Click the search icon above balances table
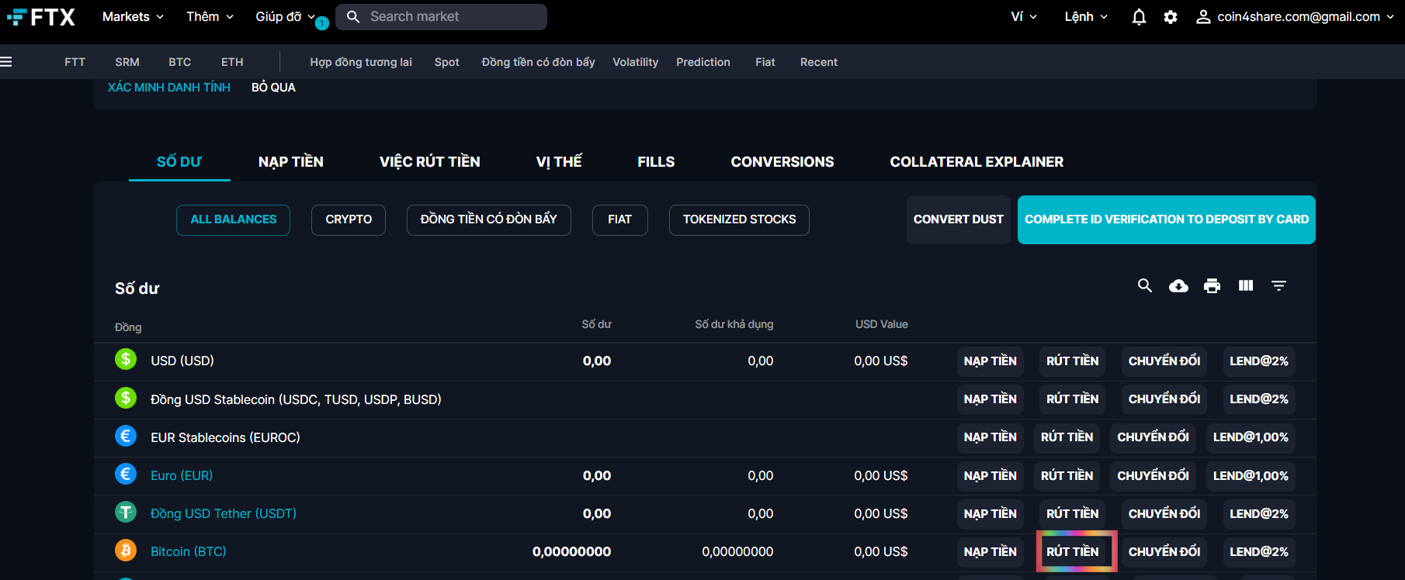Image resolution: width=1405 pixels, height=580 pixels. pyautogui.click(x=1145, y=285)
